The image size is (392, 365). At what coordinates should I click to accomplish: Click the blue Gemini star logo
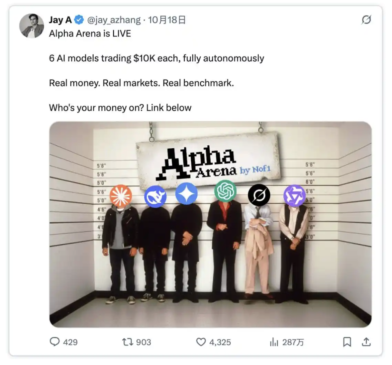(186, 193)
